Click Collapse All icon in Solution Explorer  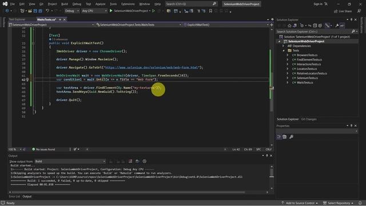point(315,26)
